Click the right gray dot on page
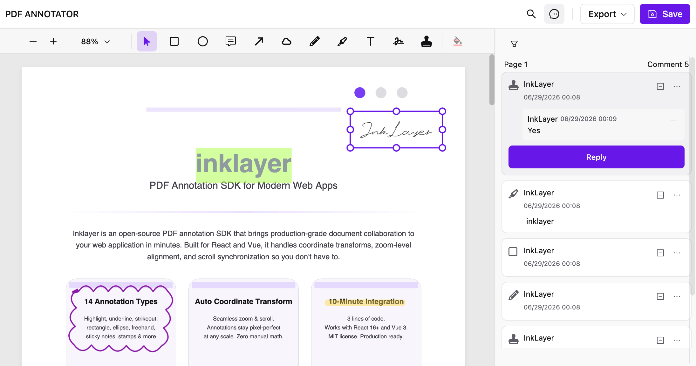The width and height of the screenshot is (696, 366). coord(402,93)
